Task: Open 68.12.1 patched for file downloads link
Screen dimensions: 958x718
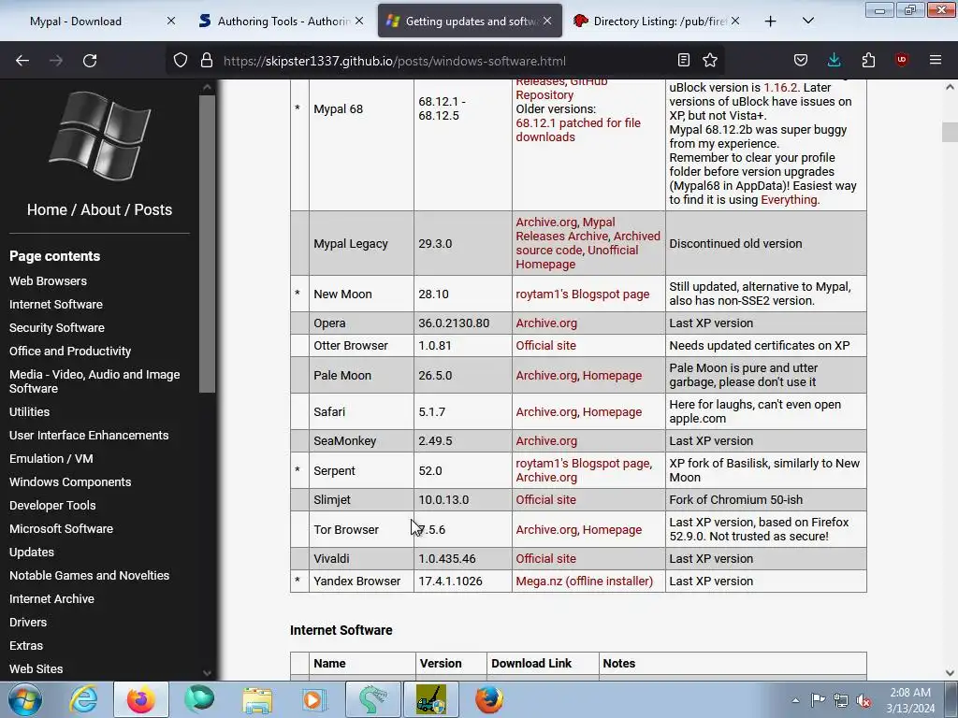Action: [578, 130]
